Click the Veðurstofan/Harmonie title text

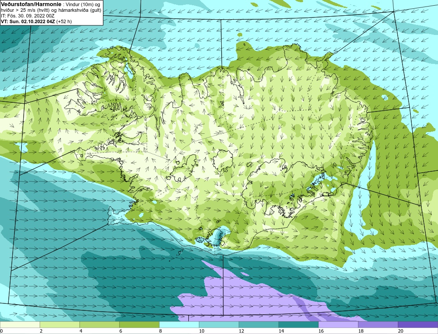coord(30,4)
